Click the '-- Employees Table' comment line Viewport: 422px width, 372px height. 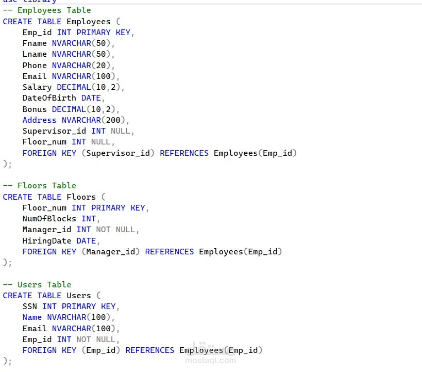tap(47, 10)
